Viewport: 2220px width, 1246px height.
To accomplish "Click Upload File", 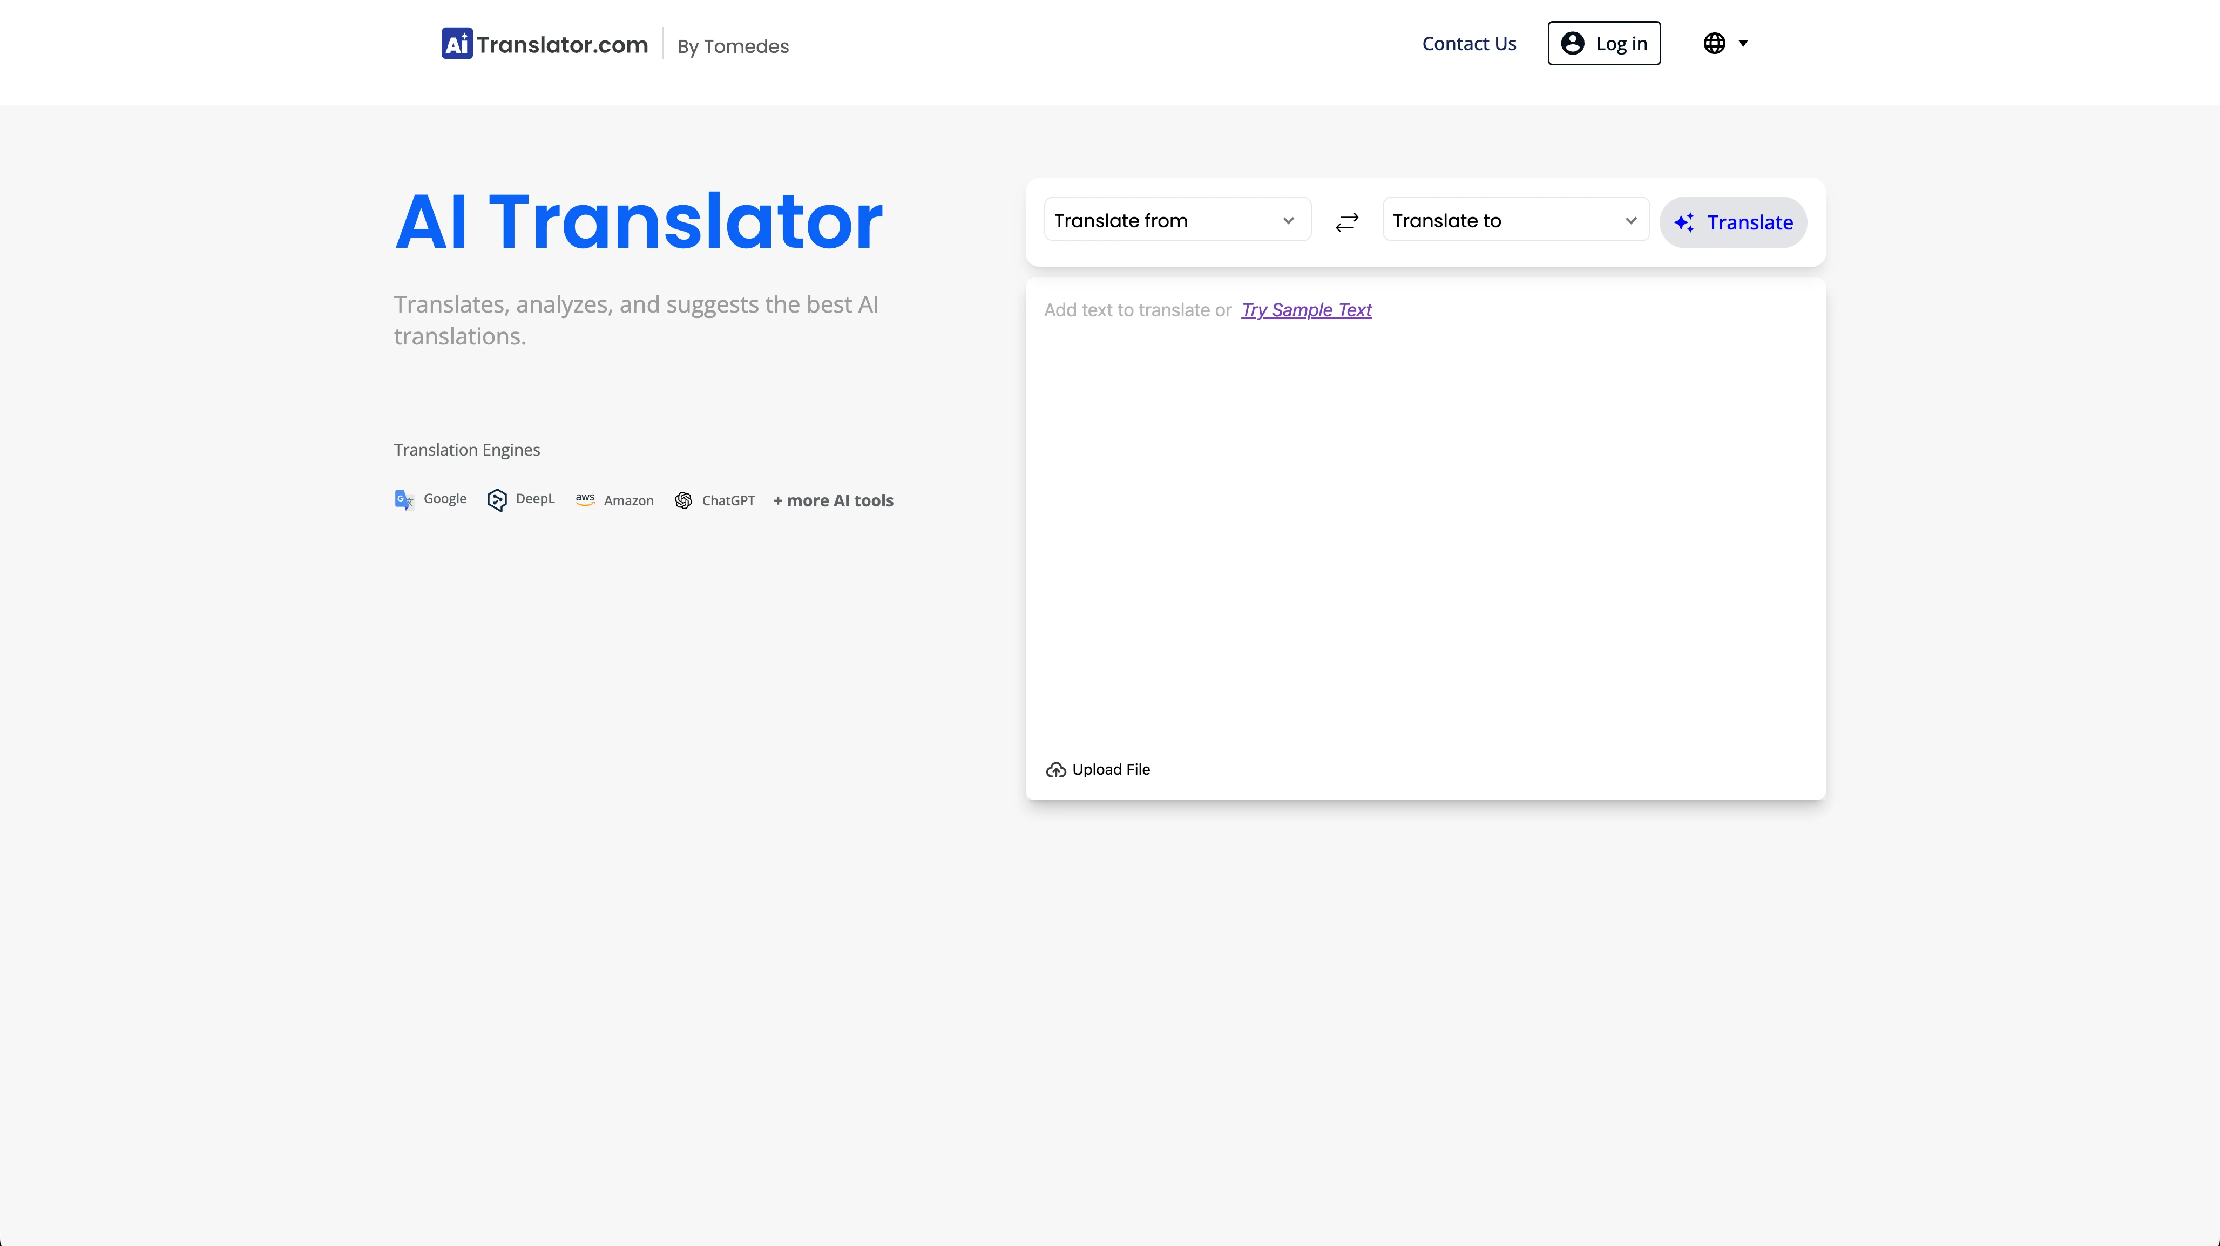I will [x=1098, y=769].
